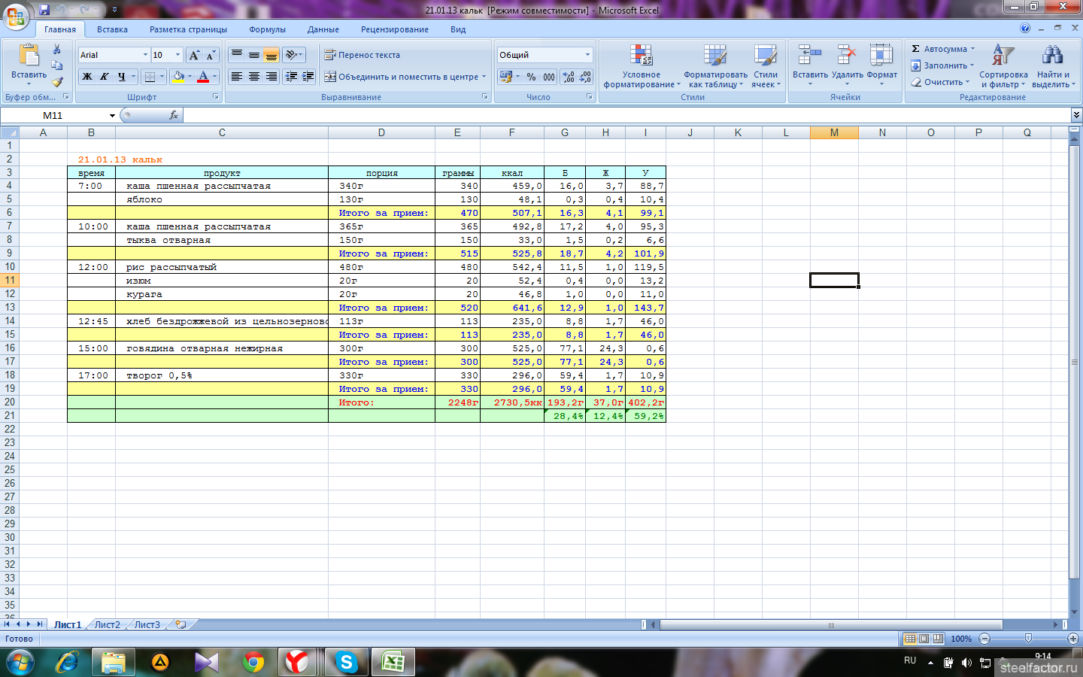Open the Вид ribbon tab
Image resolution: width=1083 pixels, height=677 pixels.
coord(458,29)
